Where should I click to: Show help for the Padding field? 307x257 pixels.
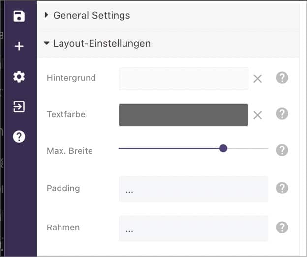pos(282,188)
